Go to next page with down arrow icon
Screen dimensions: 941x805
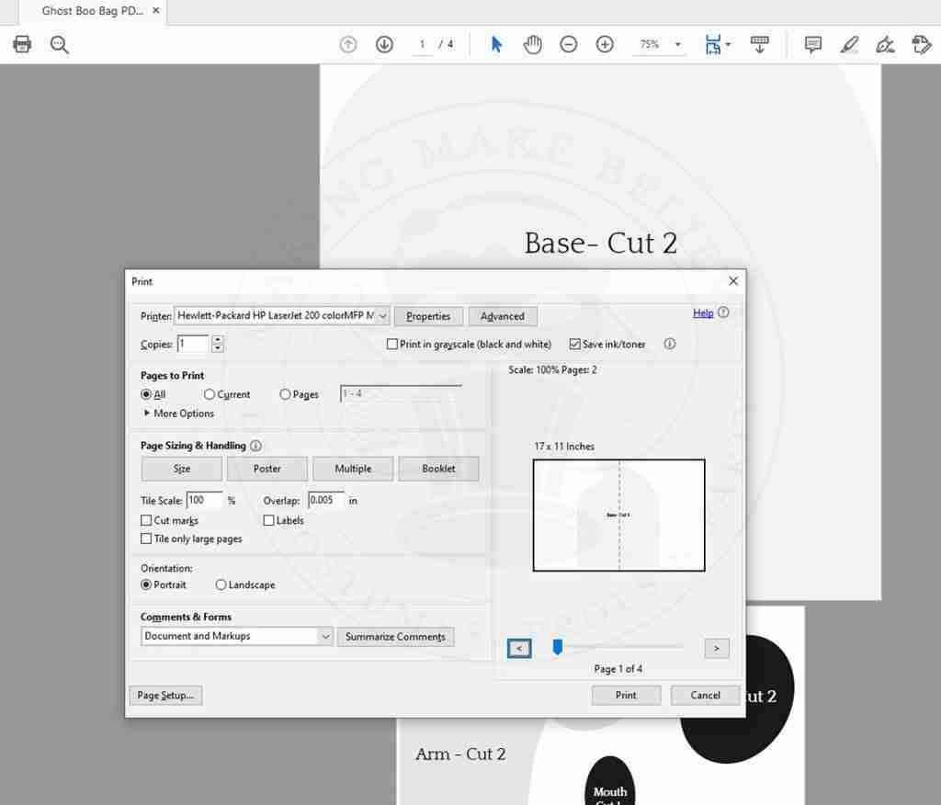(x=384, y=44)
